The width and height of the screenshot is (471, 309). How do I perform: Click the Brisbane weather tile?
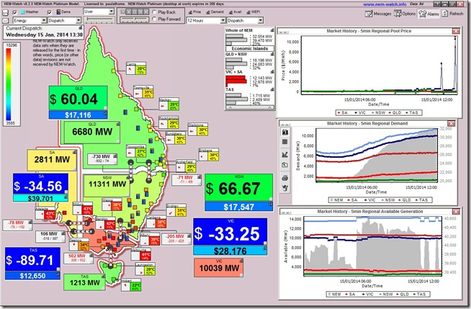pyautogui.click(x=209, y=154)
